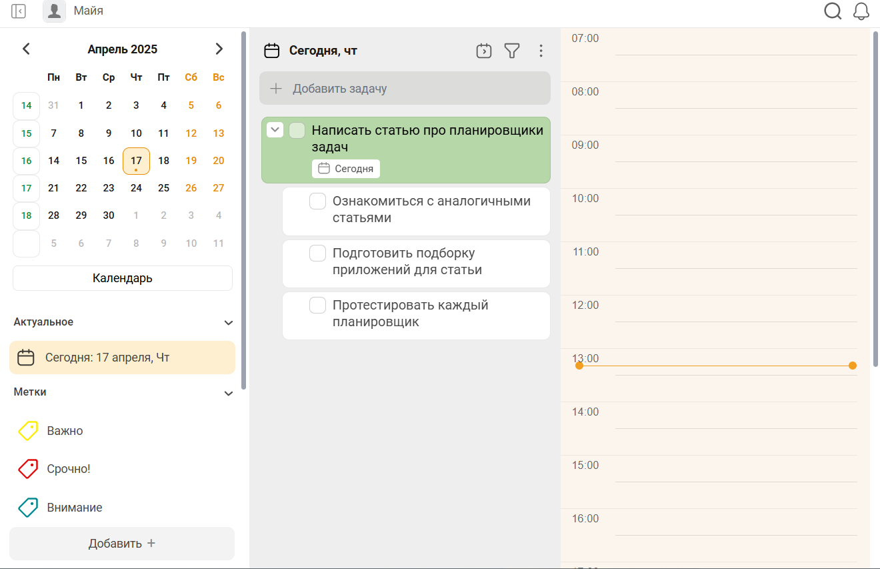
Task: Check off the Ознакомиться с аналогичными статьями subtask
Action: pos(318,201)
